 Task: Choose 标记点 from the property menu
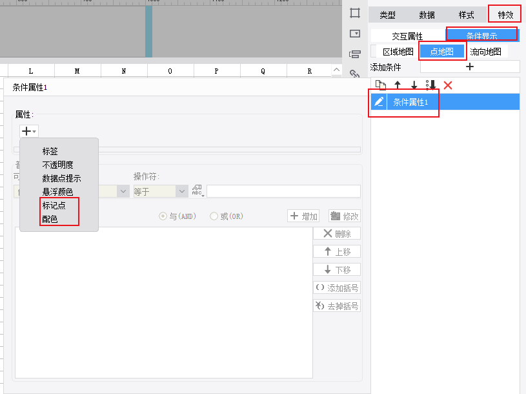point(54,205)
